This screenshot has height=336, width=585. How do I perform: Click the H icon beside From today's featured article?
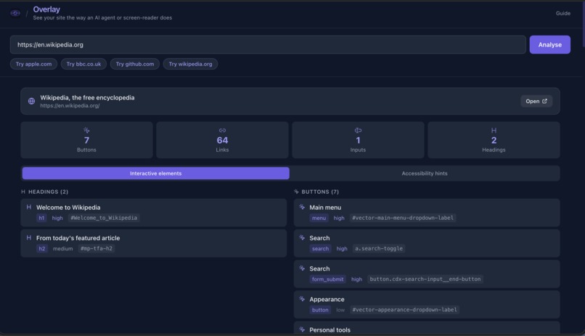point(29,237)
